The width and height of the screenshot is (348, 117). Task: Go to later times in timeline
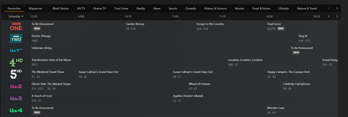337,16
